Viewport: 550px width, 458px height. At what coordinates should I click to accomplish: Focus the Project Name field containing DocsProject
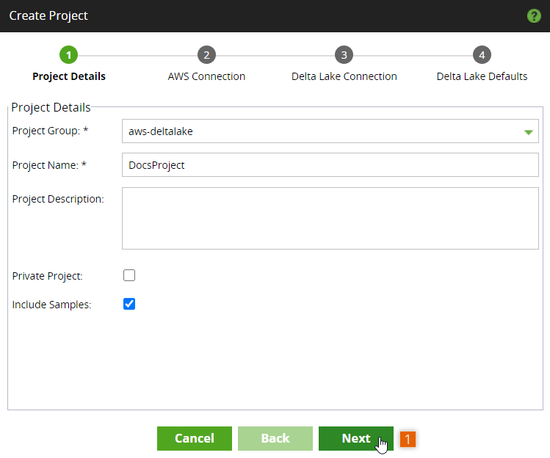[x=330, y=165]
